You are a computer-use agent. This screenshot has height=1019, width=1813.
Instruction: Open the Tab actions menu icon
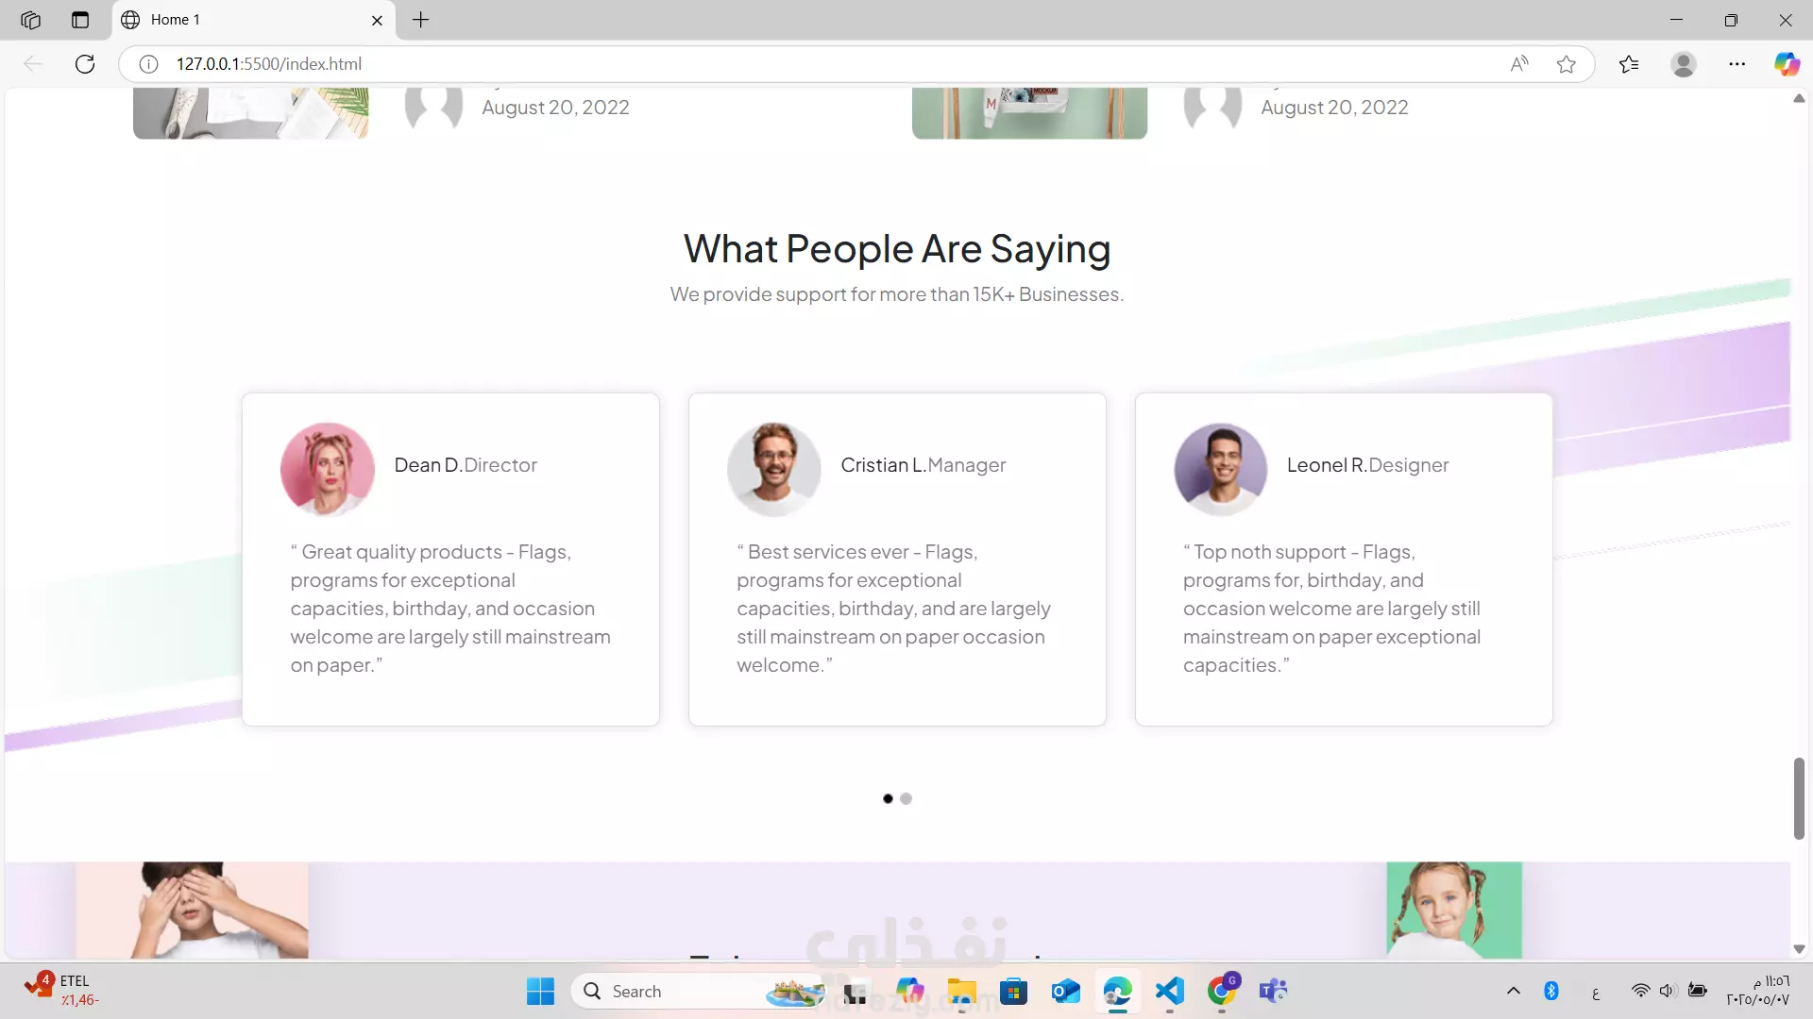point(80,20)
